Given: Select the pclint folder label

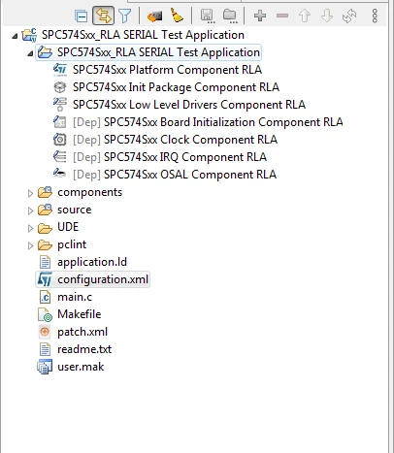Looking at the screenshot, I should coord(72,244).
